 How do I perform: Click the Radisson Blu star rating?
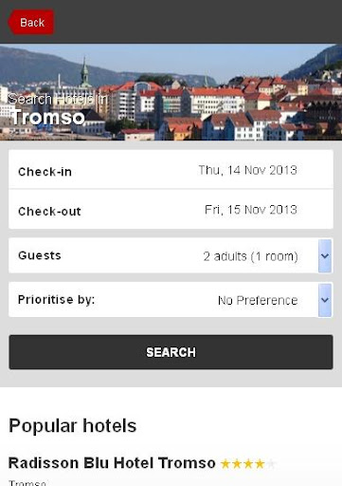pyautogui.click(x=247, y=464)
